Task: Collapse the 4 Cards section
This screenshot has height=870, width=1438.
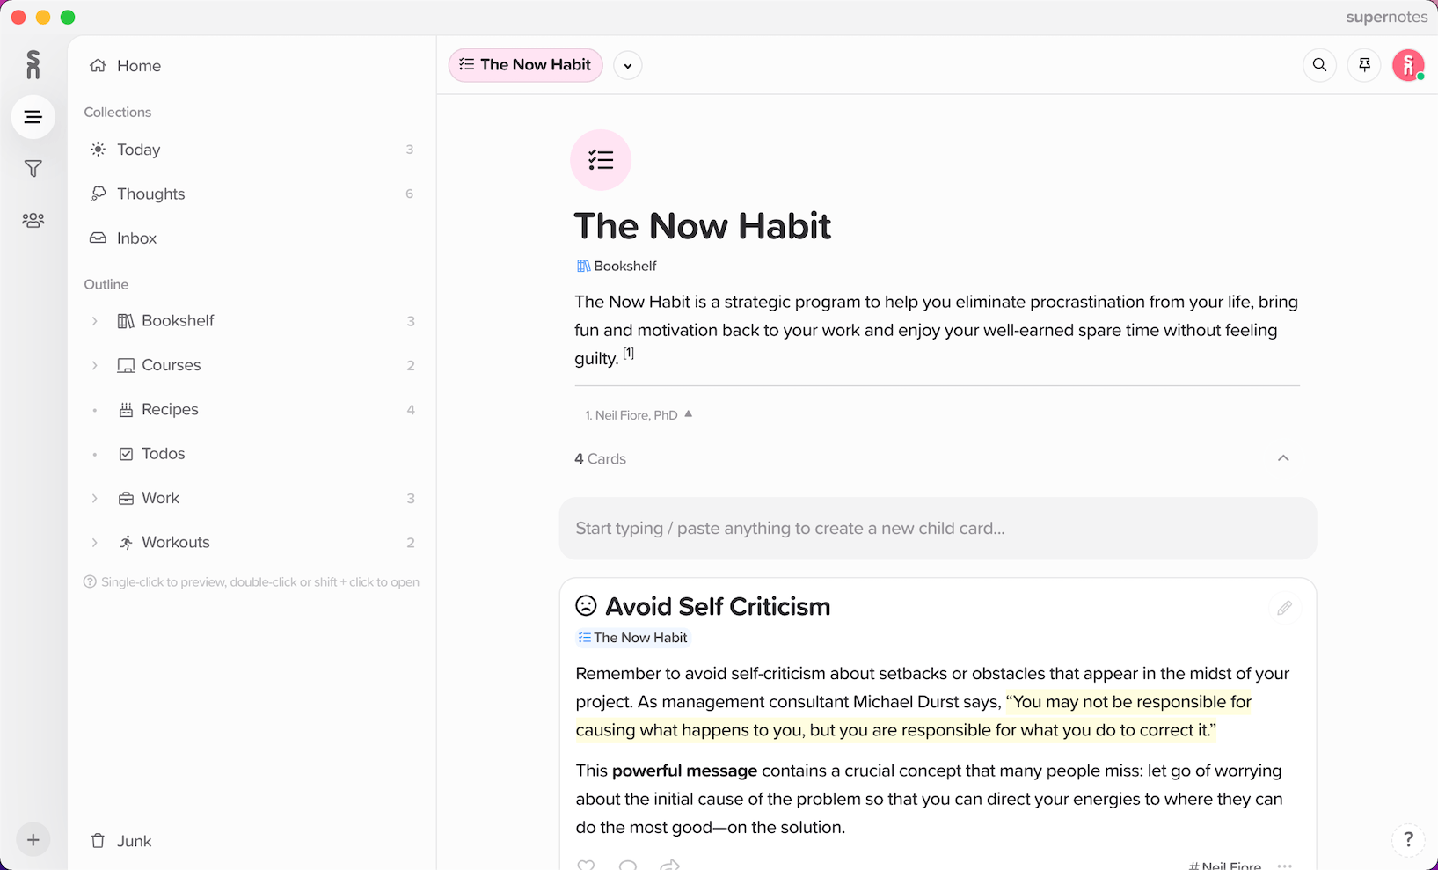Action: click(1283, 458)
